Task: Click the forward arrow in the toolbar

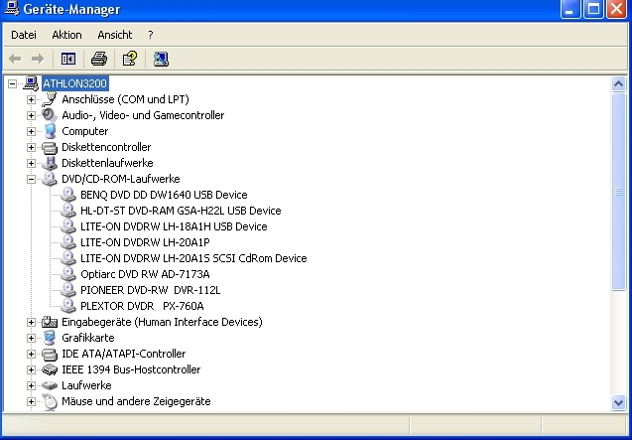Action: click(38, 60)
